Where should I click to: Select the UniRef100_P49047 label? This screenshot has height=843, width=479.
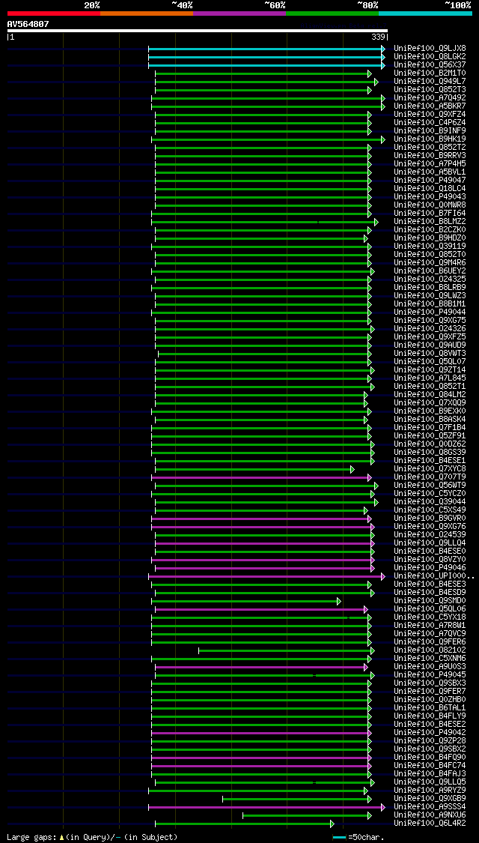coord(430,180)
